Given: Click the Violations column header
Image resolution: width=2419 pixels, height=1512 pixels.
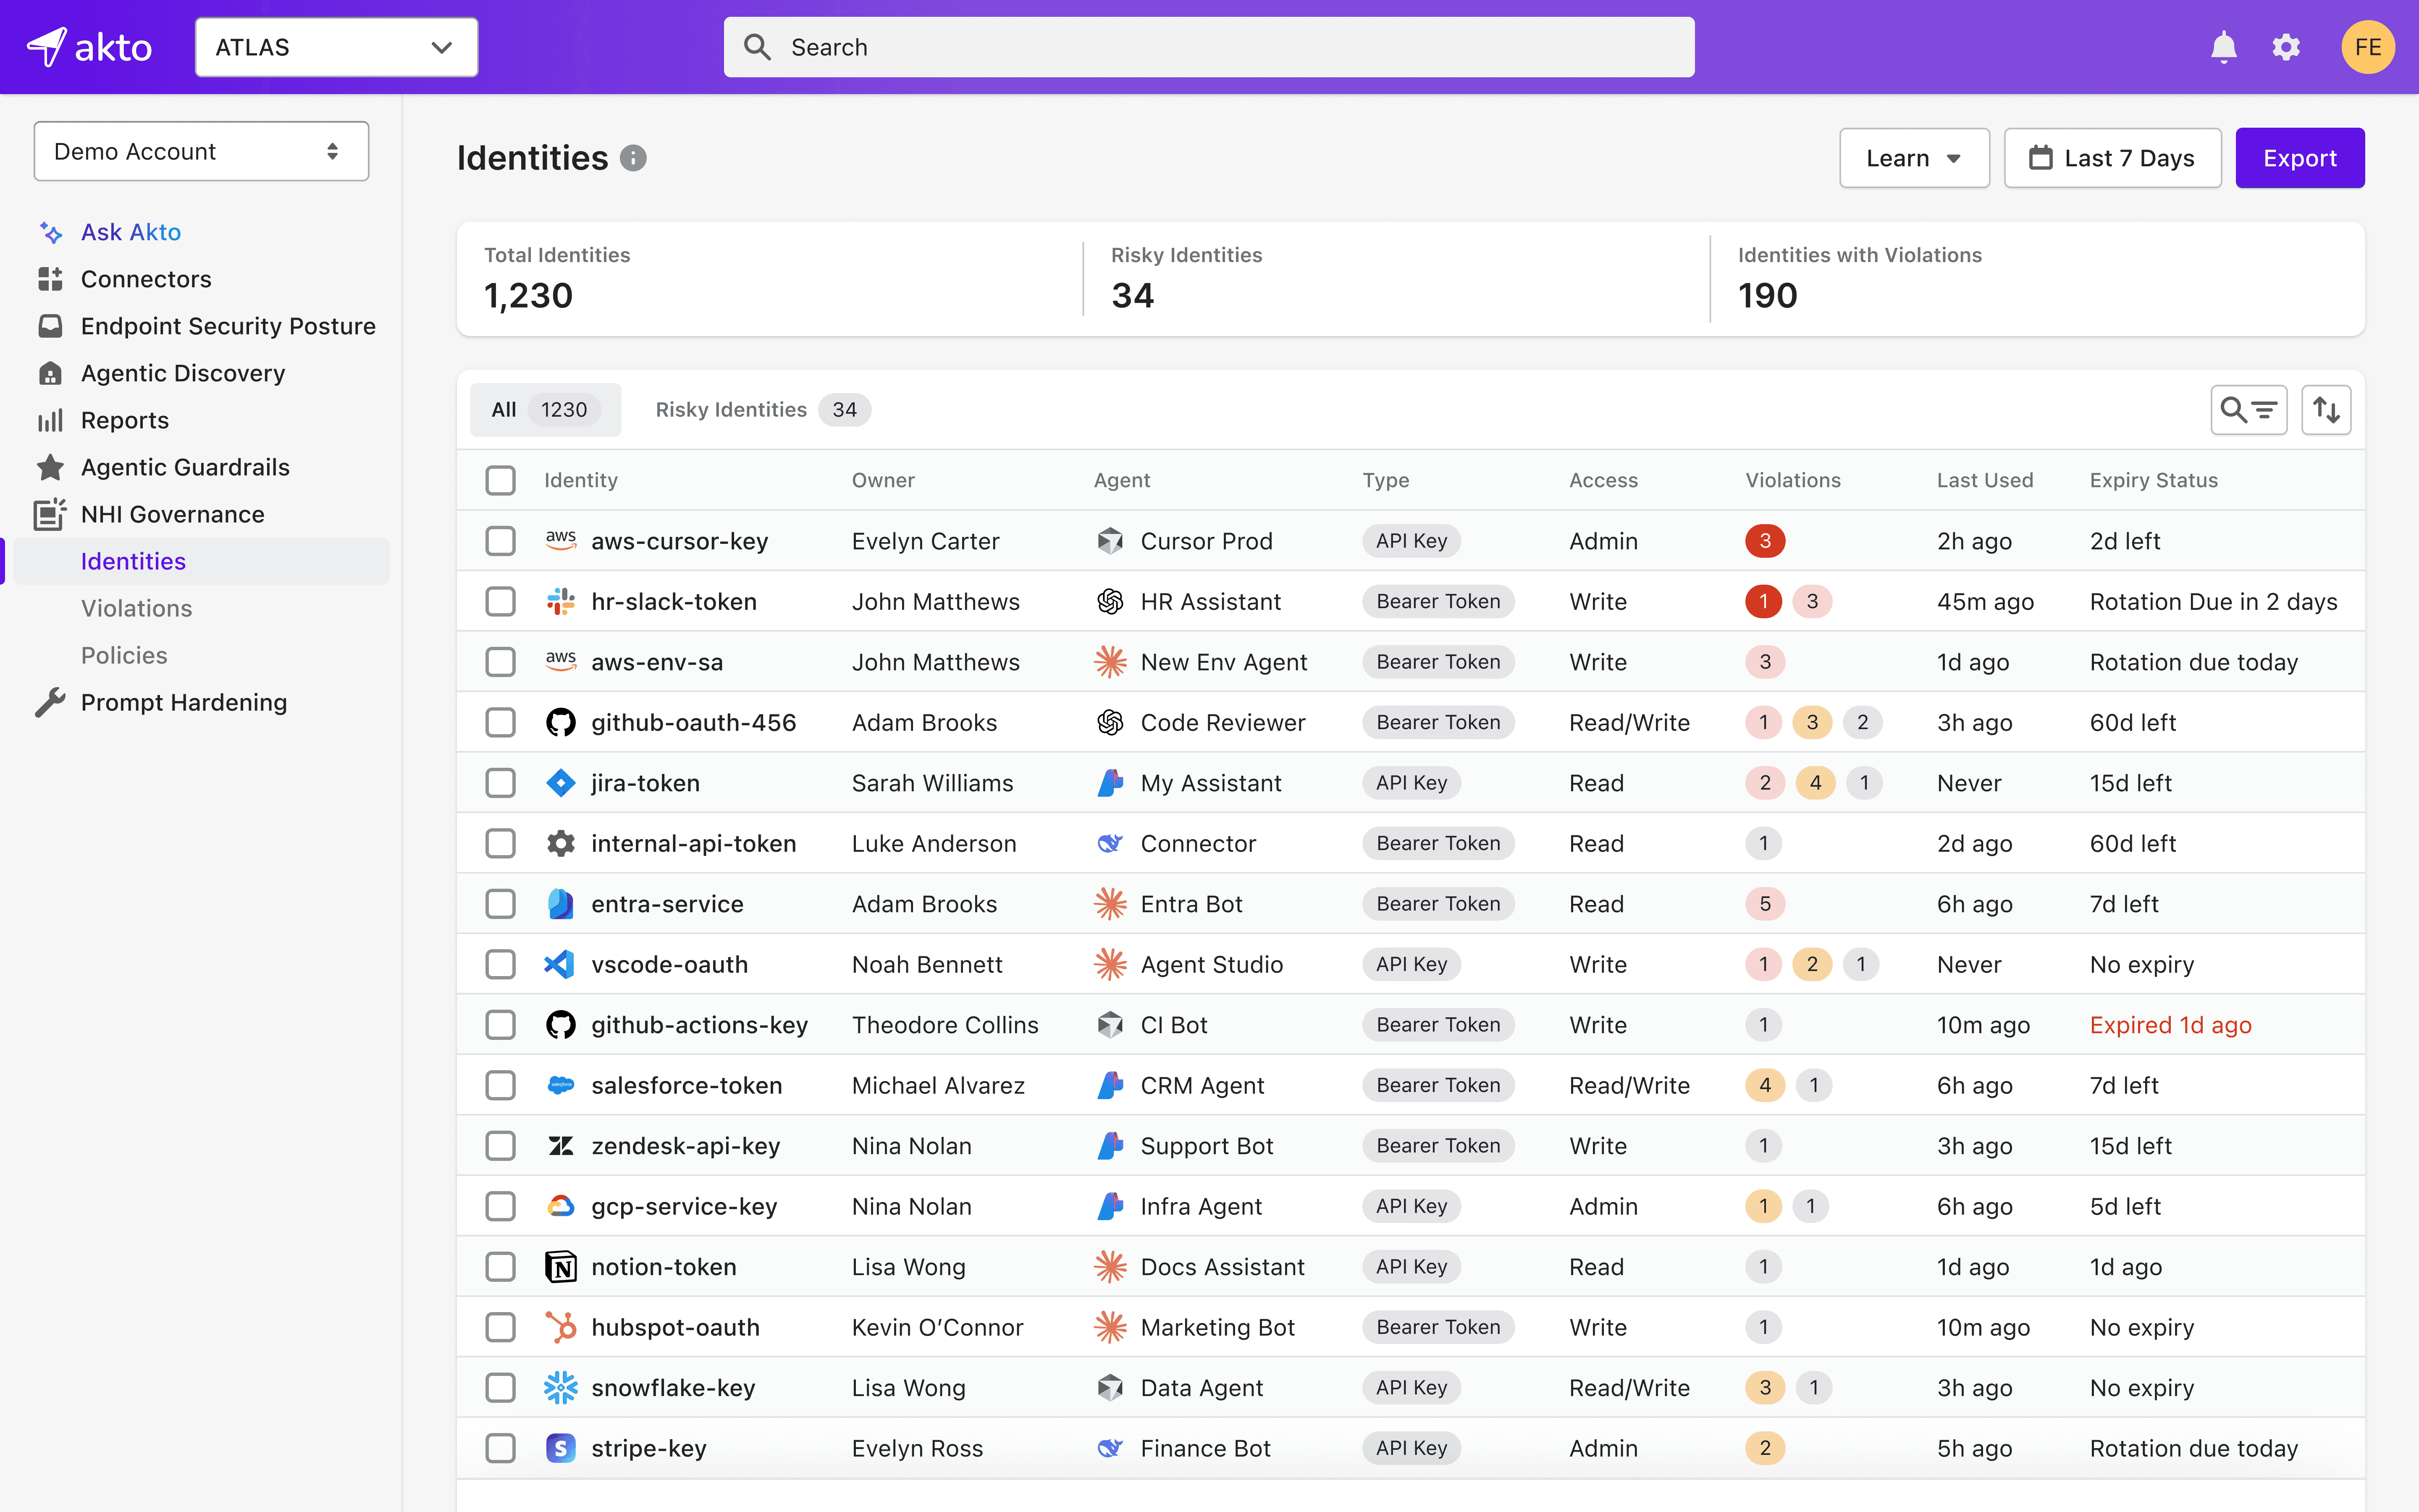Looking at the screenshot, I should pyautogui.click(x=1792, y=480).
